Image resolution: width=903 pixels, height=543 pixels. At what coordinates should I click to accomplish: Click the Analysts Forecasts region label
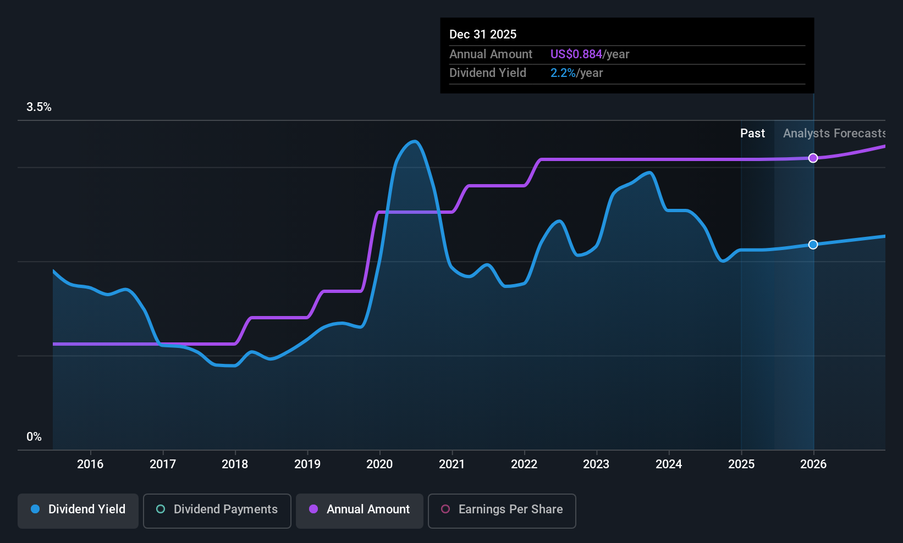click(834, 134)
